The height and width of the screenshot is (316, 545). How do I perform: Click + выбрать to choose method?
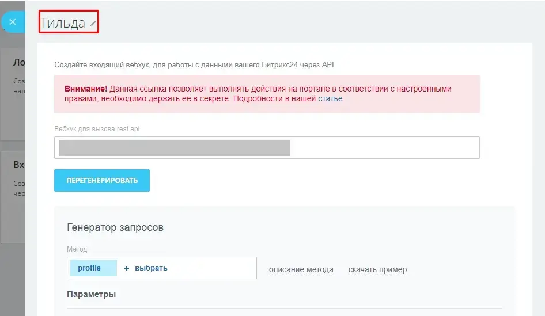pos(146,268)
